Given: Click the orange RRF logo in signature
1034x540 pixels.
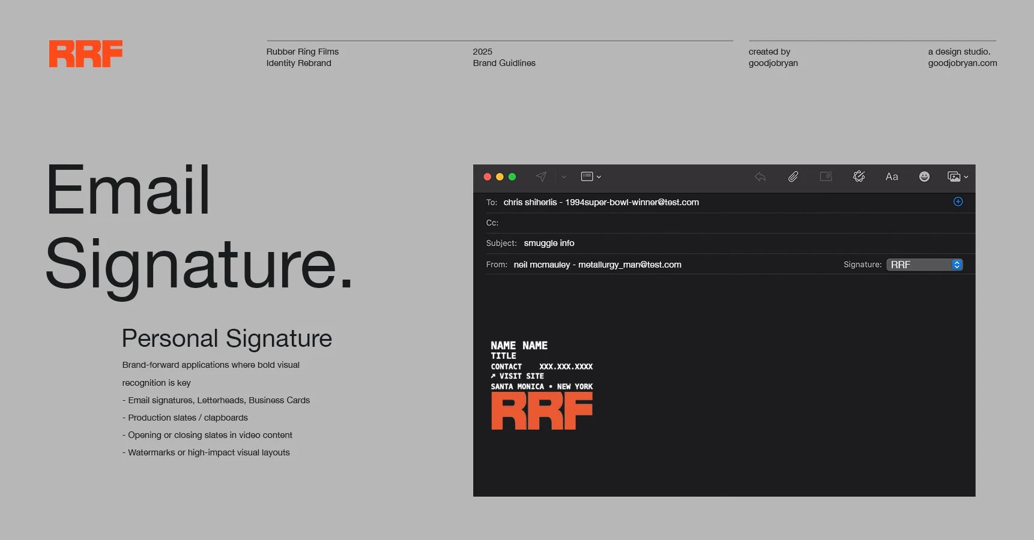Looking at the screenshot, I should click(542, 411).
